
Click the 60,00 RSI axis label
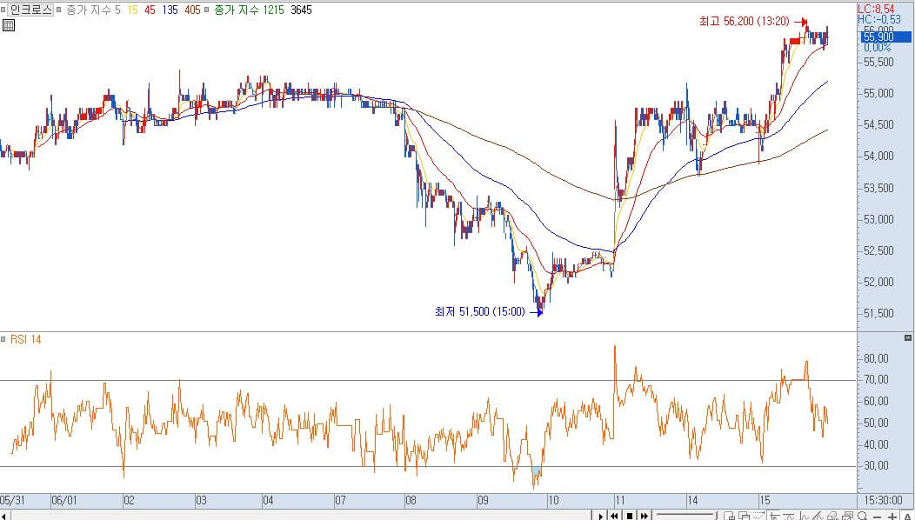click(876, 402)
